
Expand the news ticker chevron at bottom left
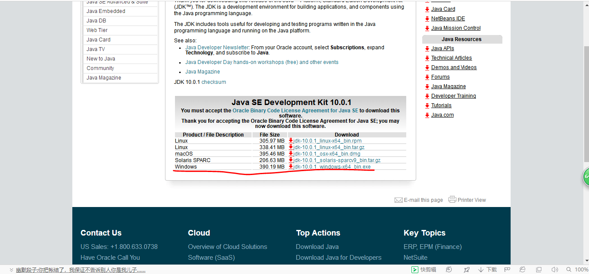point(11,270)
